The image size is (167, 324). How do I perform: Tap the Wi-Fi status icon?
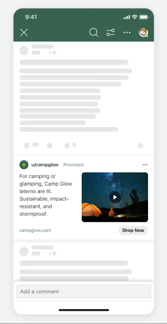(135, 17)
